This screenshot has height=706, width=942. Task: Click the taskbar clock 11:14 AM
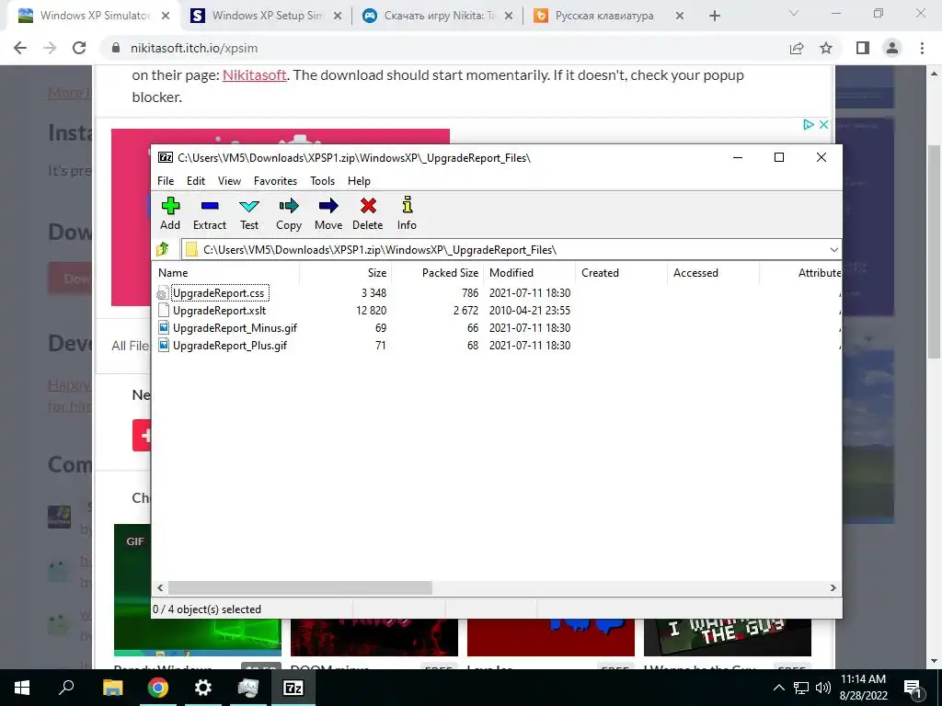(863, 679)
